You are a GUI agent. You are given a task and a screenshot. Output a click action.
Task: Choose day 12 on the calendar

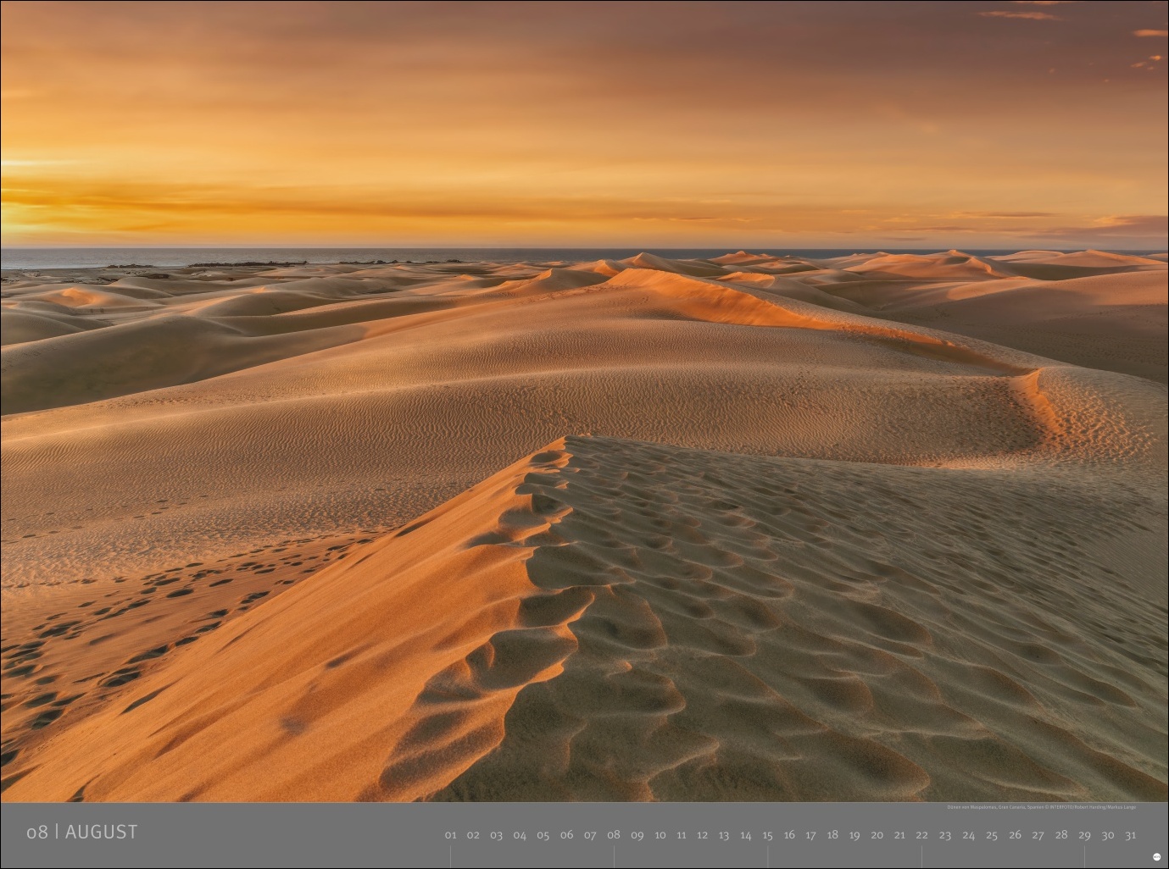click(702, 835)
